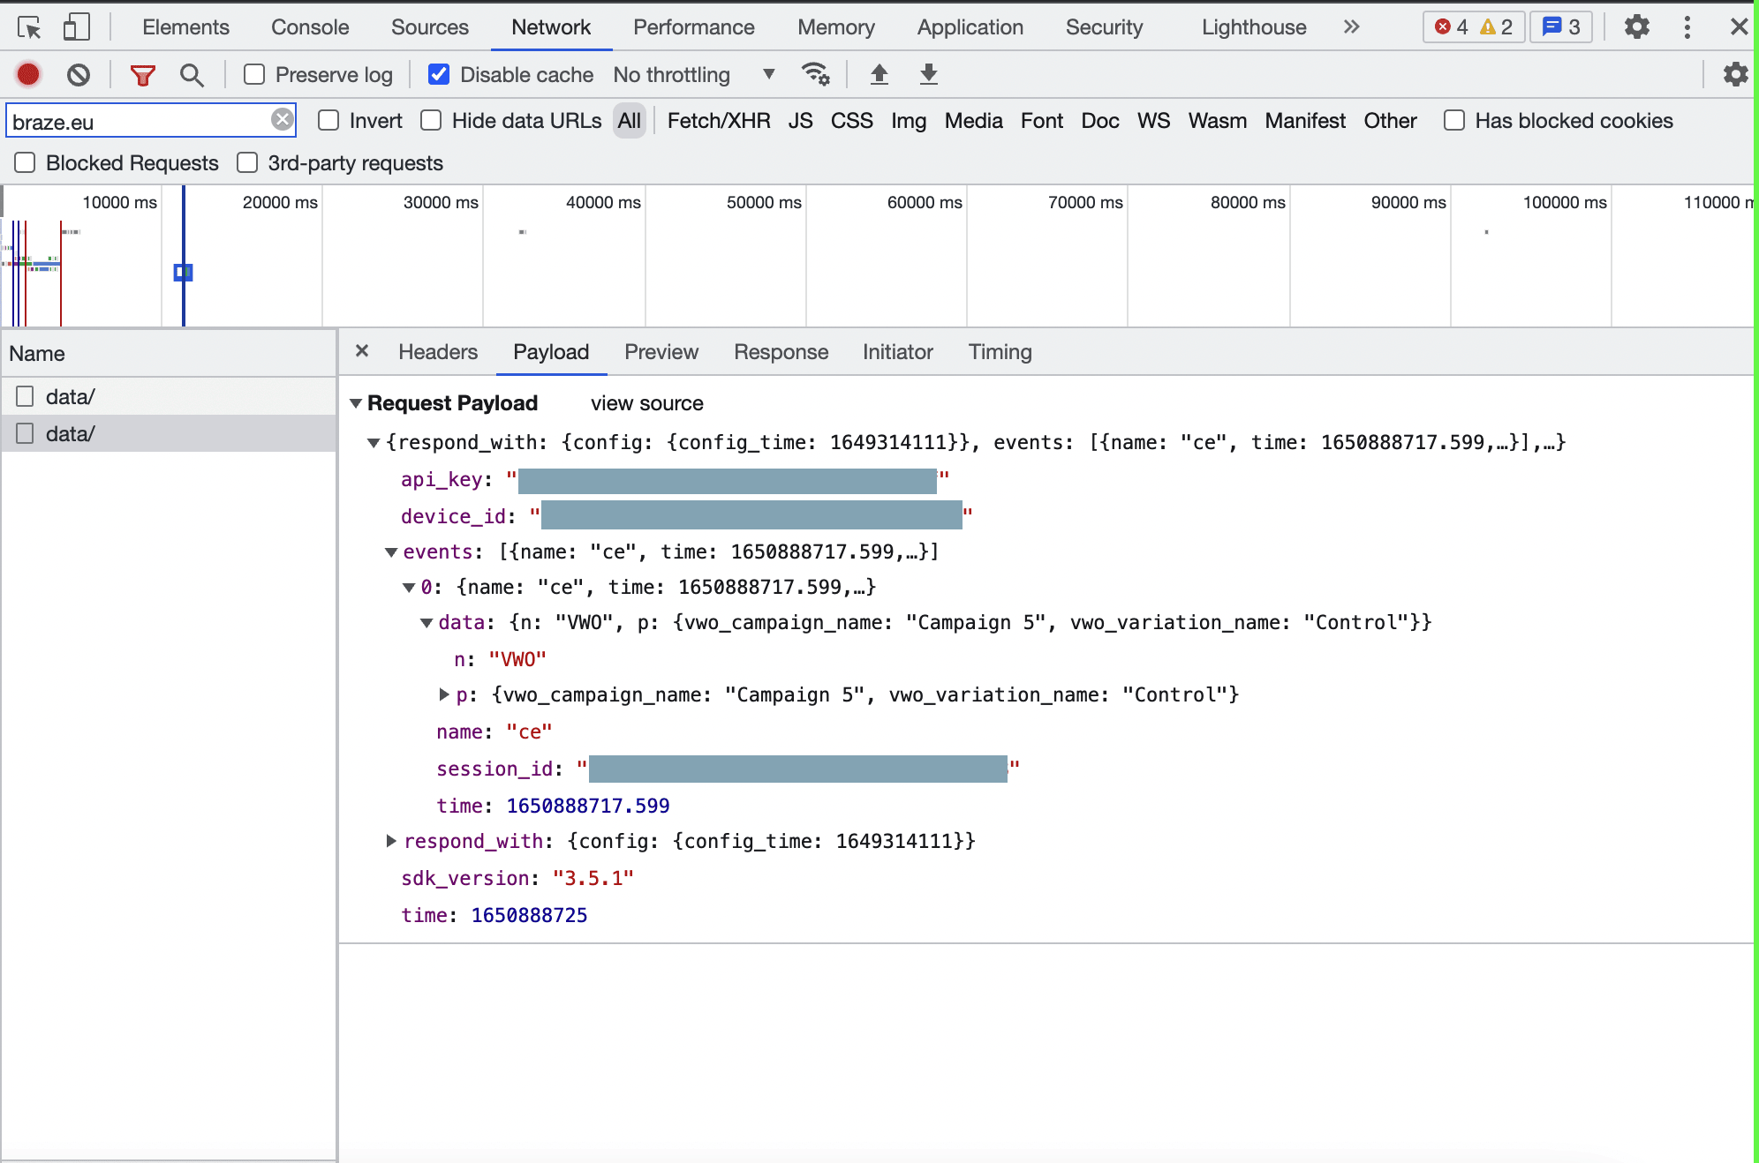Filter by WS requests

[x=1154, y=121]
